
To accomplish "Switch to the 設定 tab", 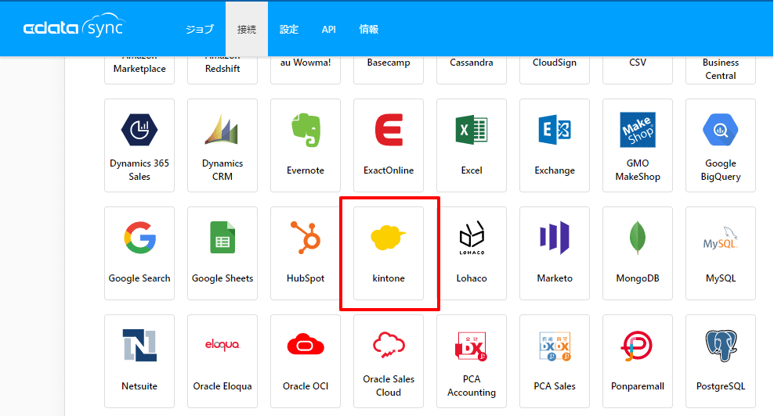I will pos(289,29).
